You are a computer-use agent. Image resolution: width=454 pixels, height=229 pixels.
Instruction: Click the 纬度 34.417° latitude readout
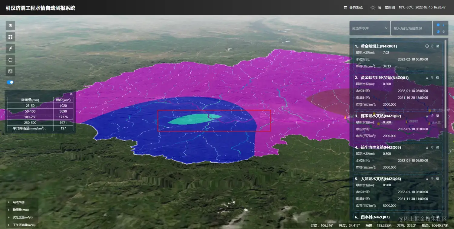click(x=349, y=225)
